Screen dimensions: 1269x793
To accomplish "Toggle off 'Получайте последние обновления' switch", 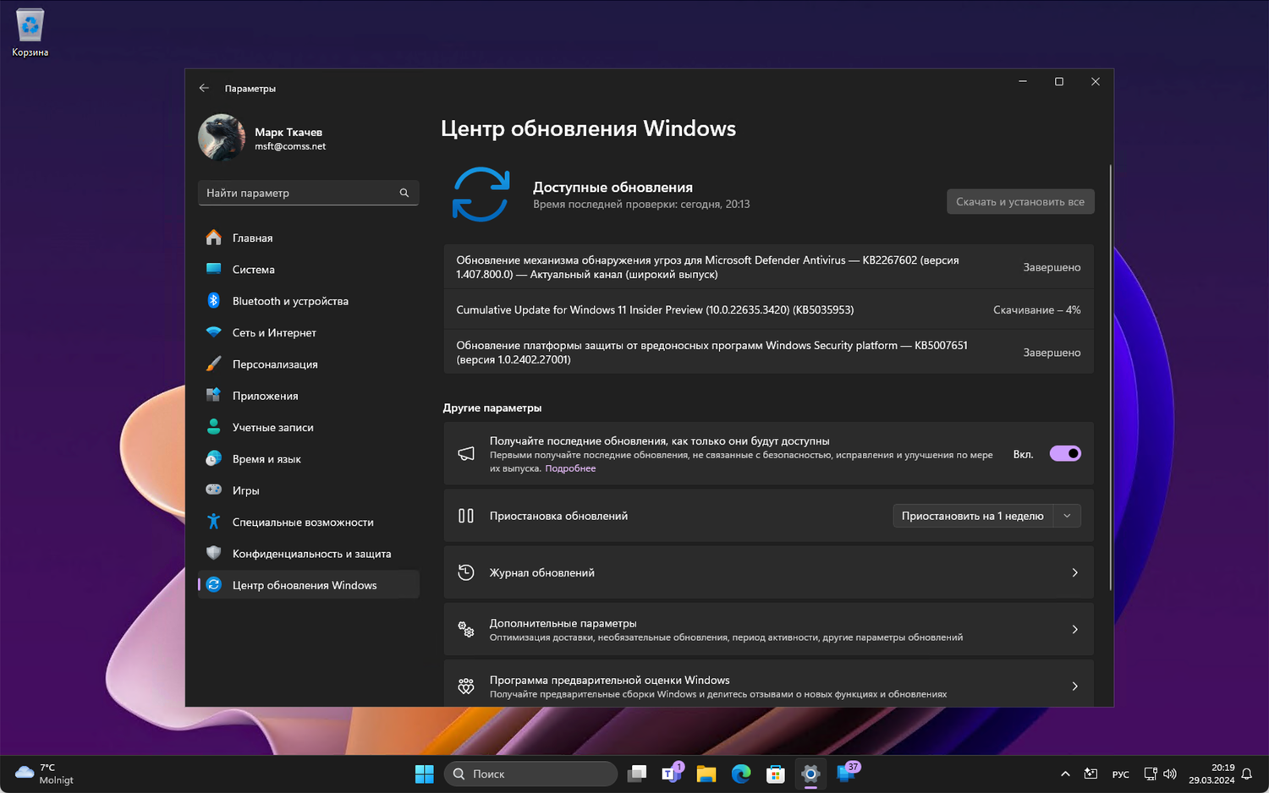I will (x=1065, y=454).
